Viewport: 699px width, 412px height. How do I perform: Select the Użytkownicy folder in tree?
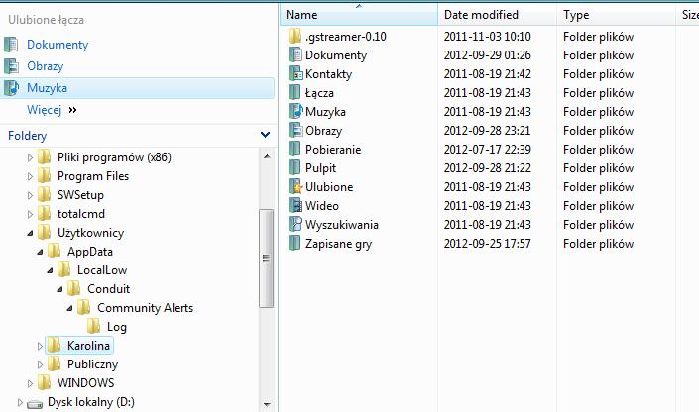[x=90, y=233]
